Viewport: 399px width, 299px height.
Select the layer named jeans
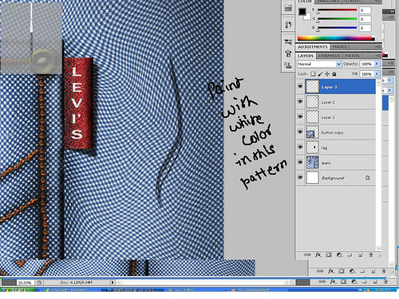coord(336,163)
